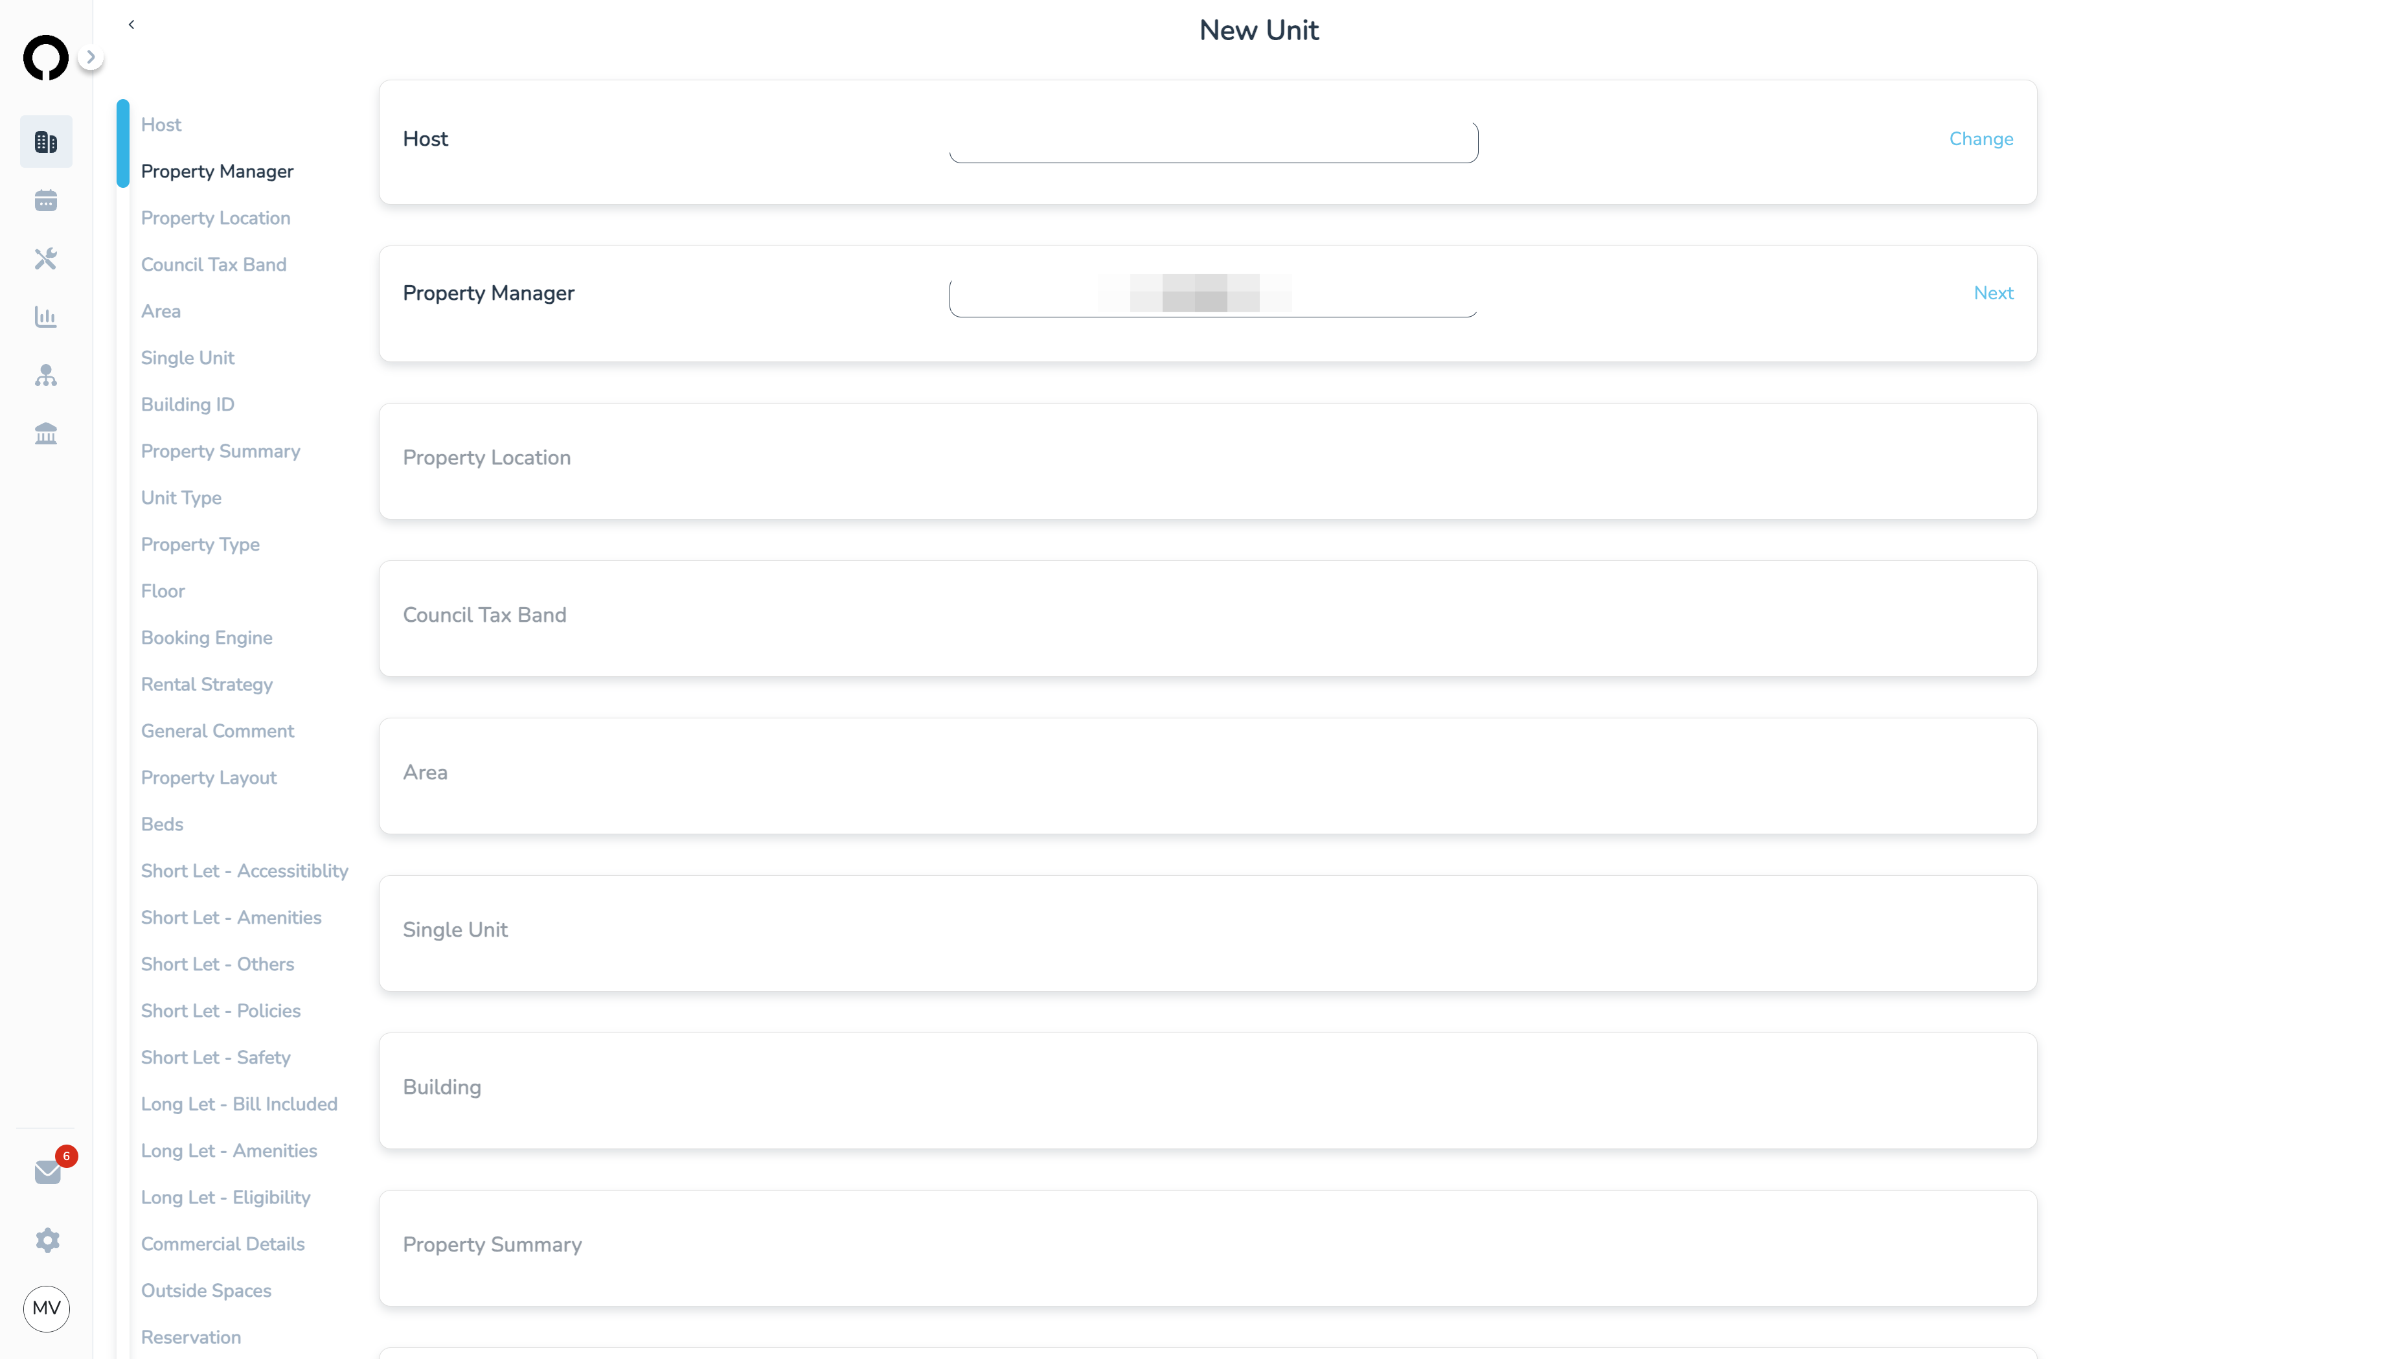Screen dimensions: 2390x1359
Task: Open the bank finance icon in sidebar
Action: pyautogui.click(x=46, y=434)
